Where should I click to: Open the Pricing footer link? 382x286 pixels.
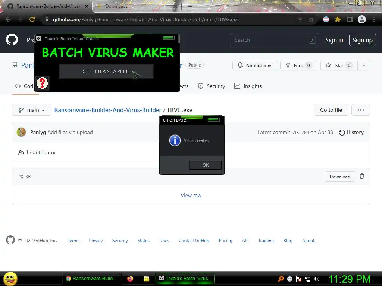tap(225, 240)
